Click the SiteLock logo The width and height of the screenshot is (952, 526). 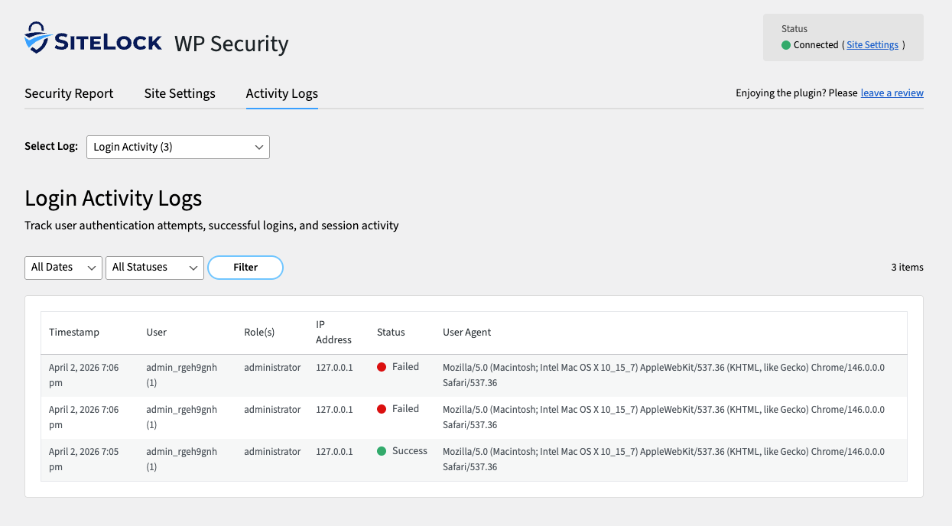pos(92,38)
